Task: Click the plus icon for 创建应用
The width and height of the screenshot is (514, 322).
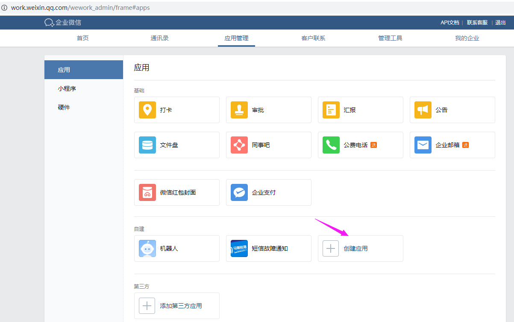Action: (331, 248)
